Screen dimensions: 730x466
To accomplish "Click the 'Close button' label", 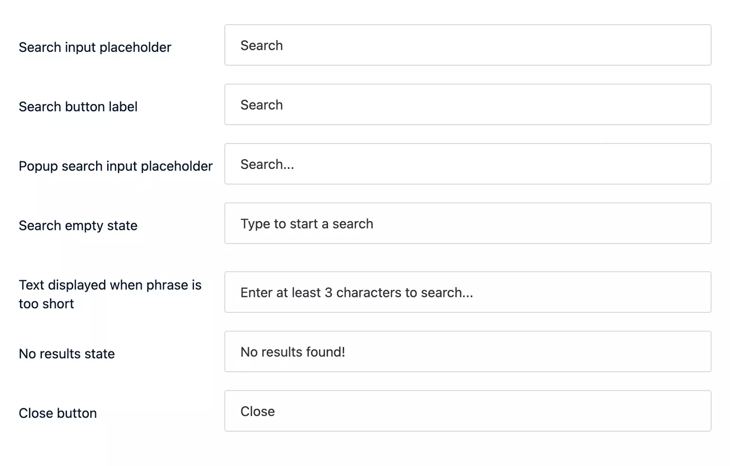I will click(x=58, y=413).
